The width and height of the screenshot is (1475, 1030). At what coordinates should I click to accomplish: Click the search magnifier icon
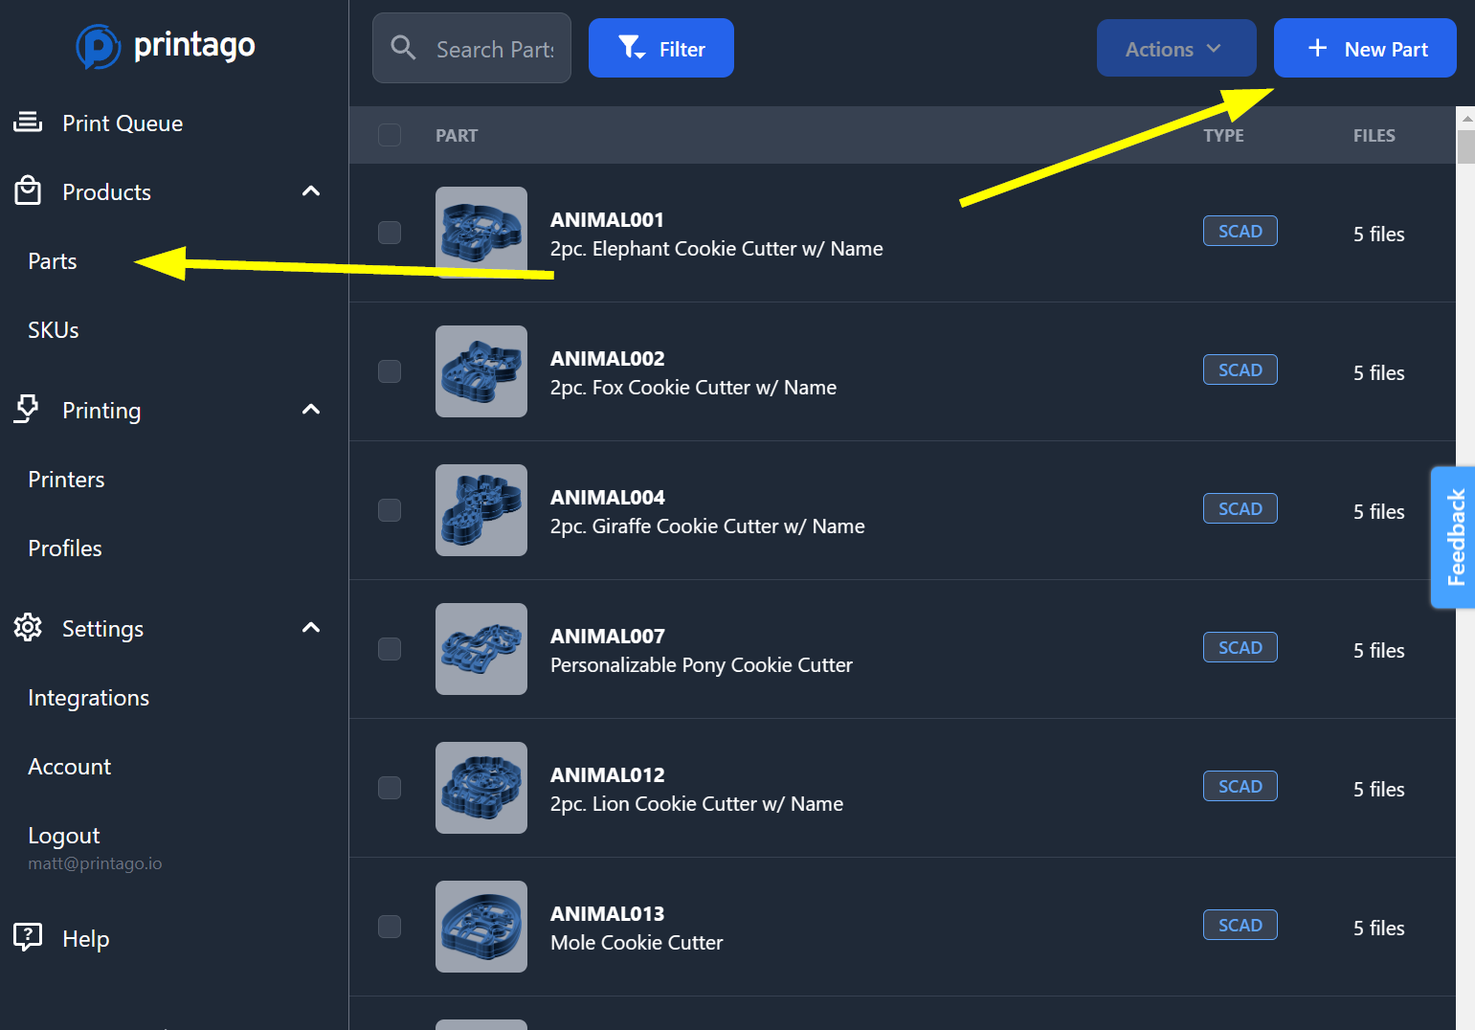[x=403, y=48]
